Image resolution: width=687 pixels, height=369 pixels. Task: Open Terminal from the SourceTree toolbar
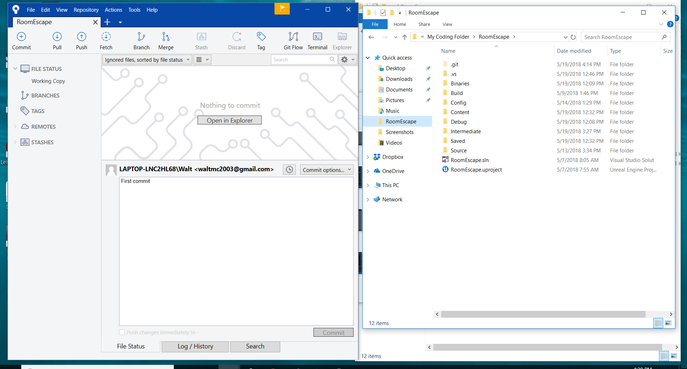point(317,41)
